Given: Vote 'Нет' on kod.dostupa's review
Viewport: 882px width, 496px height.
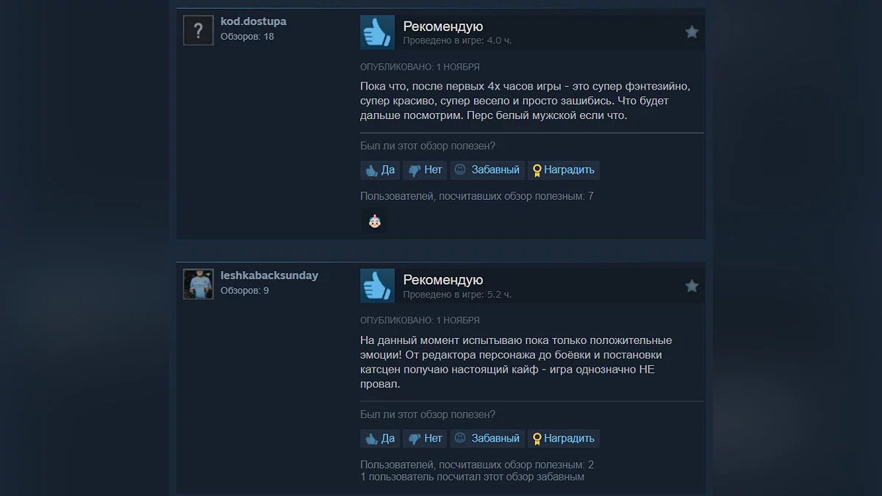Looking at the screenshot, I should 424,170.
